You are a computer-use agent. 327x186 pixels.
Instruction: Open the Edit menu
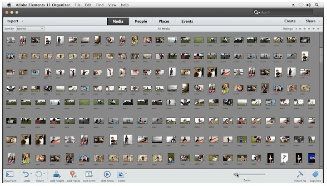click(x=88, y=5)
